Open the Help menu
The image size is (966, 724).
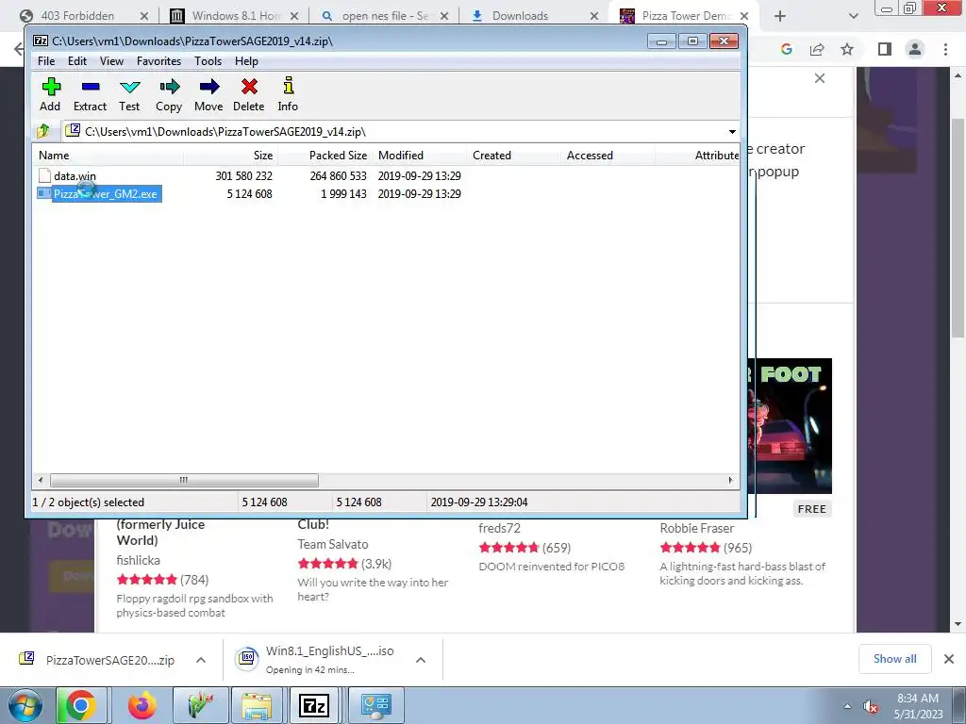[x=246, y=61]
